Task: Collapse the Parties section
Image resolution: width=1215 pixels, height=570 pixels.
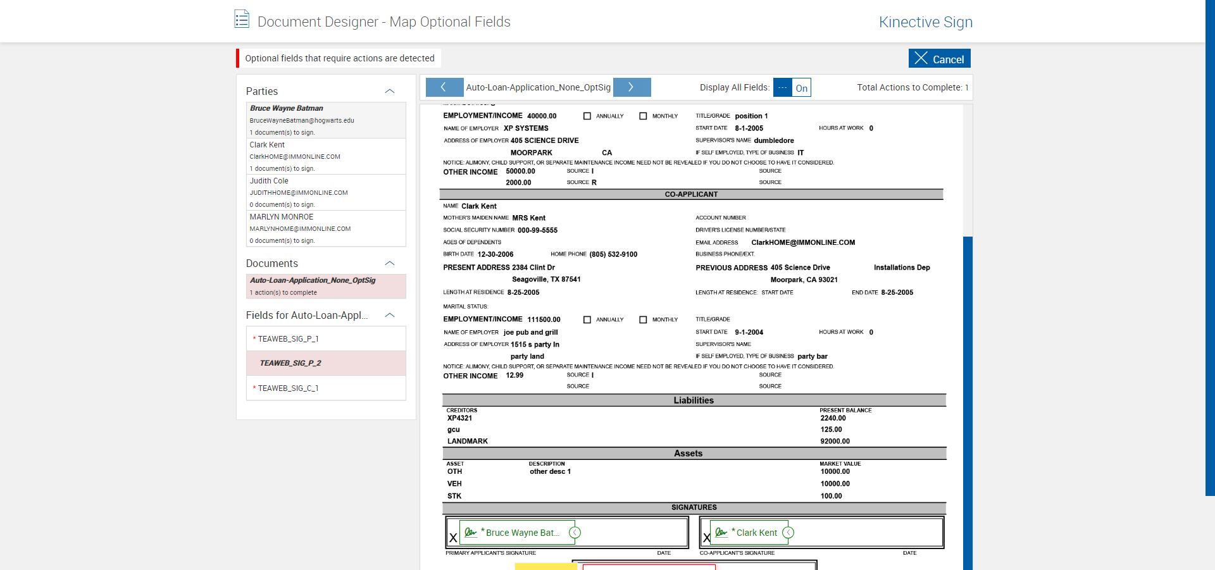Action: tap(390, 91)
